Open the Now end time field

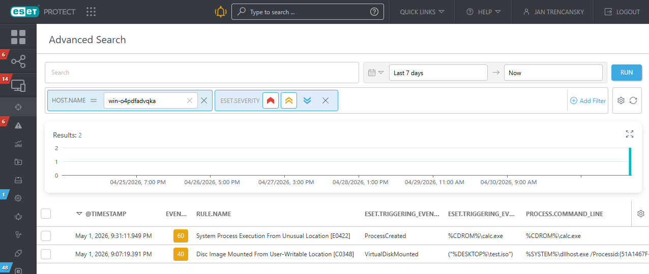553,73
